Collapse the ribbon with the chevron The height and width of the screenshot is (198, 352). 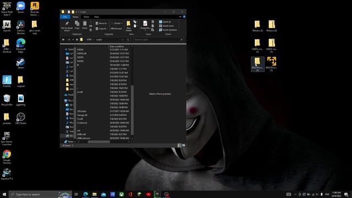pyautogui.click(x=180, y=17)
